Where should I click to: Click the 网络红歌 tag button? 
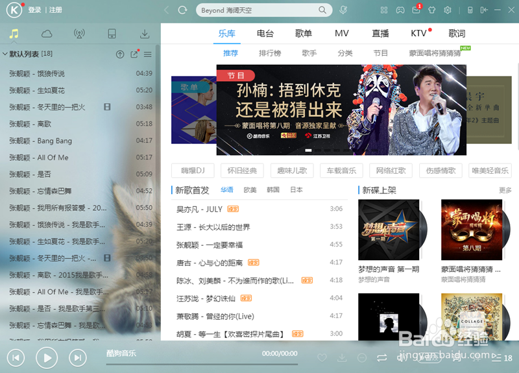point(391,171)
